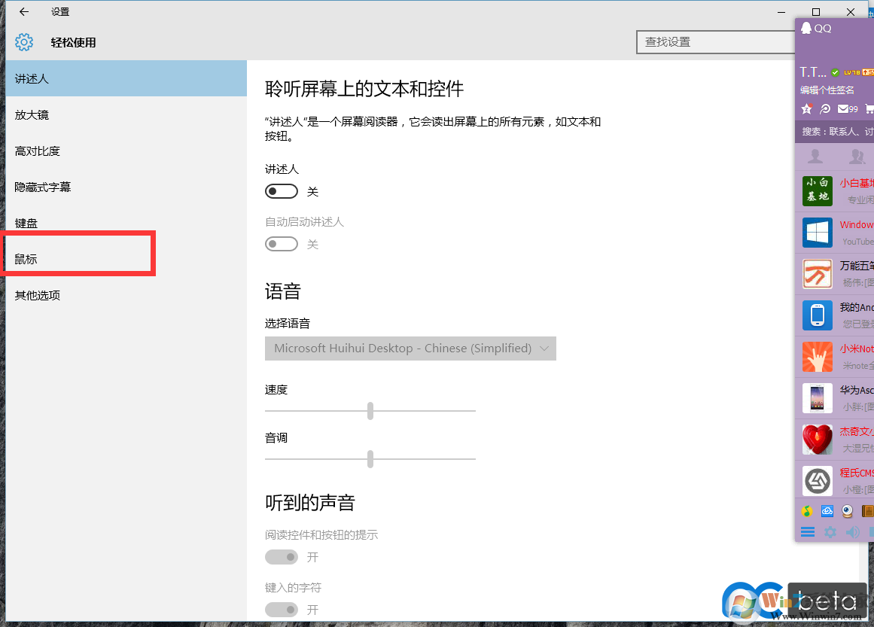Open Microsoft Huihui Desktop voice dropdown
This screenshot has height=627, width=874.
410,349
